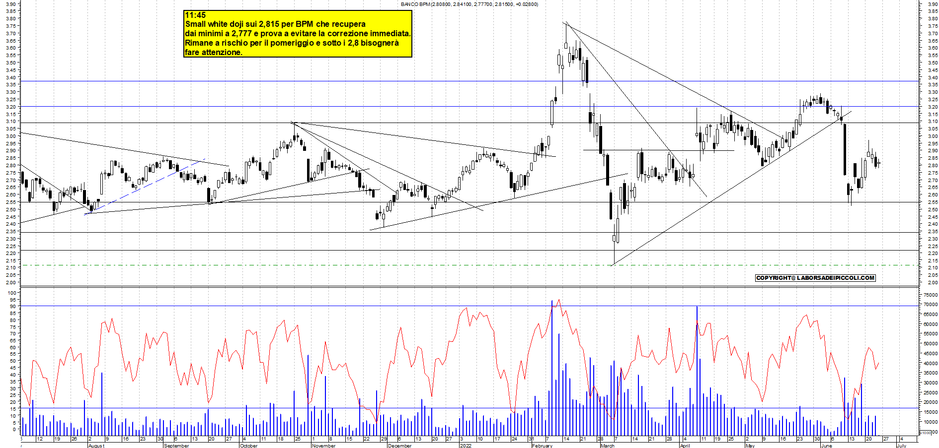Click the 100 oscillator scale value
Screen dimensions: 939x448
click(x=12, y=293)
